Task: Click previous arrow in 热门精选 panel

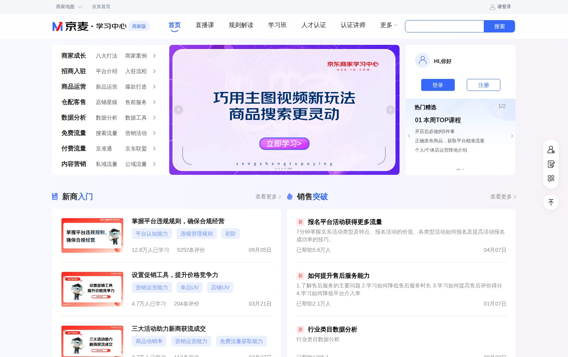Action: (409, 136)
